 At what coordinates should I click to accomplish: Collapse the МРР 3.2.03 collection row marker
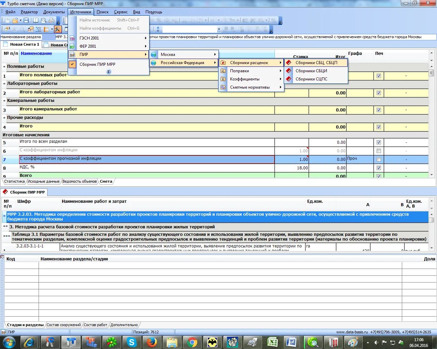[4, 217]
